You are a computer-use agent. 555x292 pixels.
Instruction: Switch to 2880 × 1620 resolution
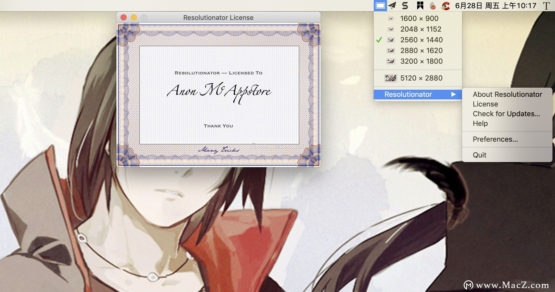point(418,50)
